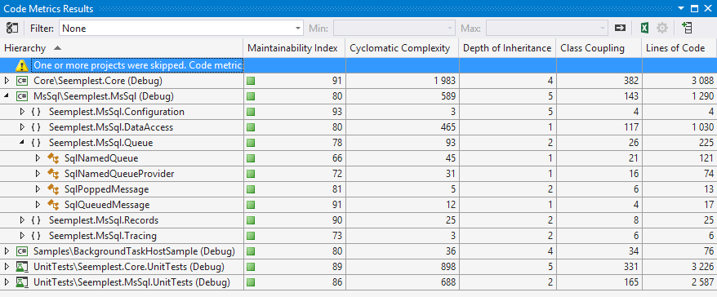
Task: Click the SqlNamedQueueProvider class icon
Action: 54,175
